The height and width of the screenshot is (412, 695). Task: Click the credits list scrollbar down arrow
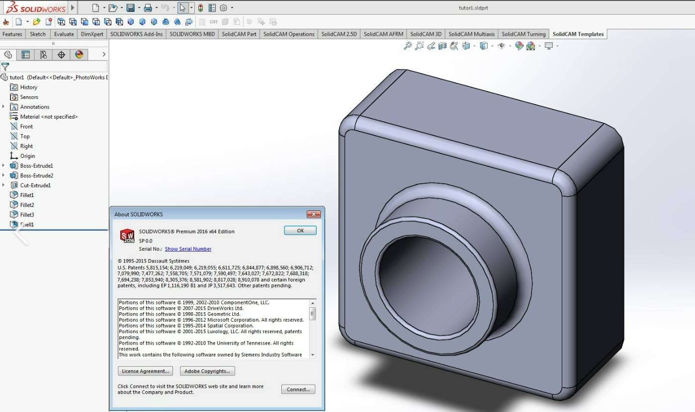click(313, 355)
